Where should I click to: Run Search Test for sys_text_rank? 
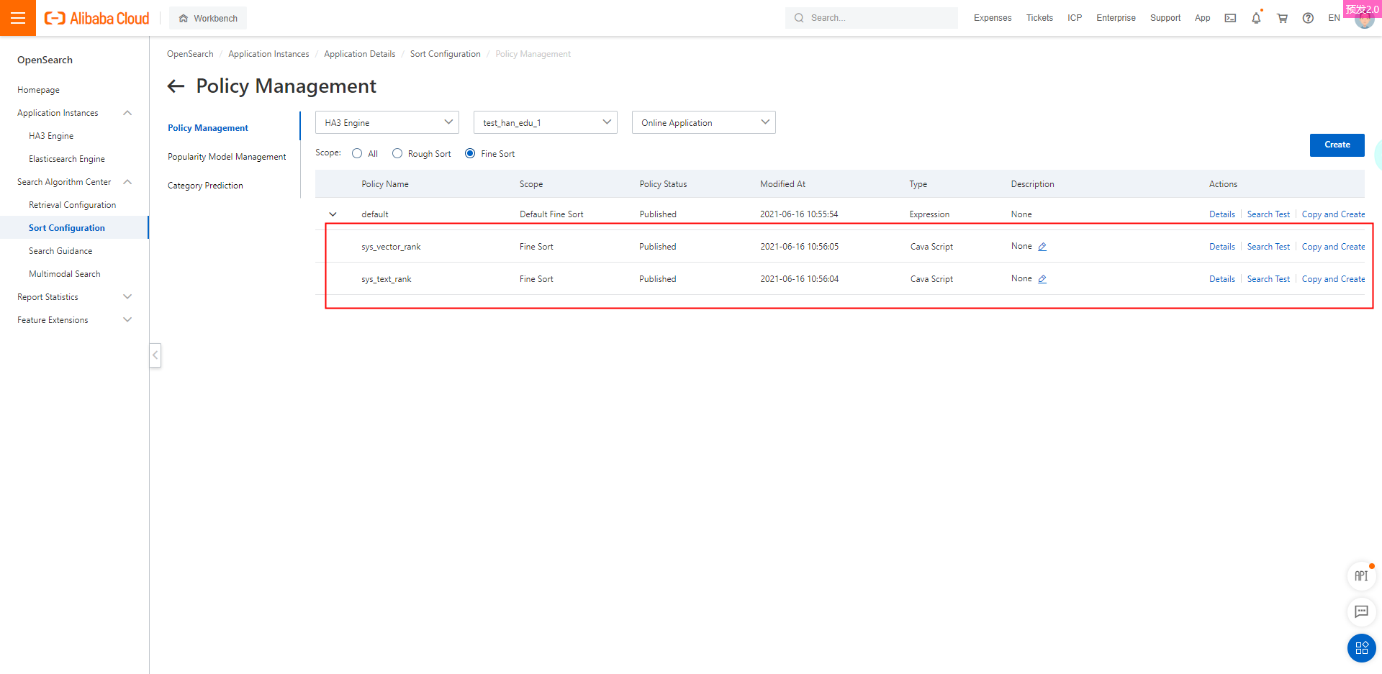pos(1268,279)
